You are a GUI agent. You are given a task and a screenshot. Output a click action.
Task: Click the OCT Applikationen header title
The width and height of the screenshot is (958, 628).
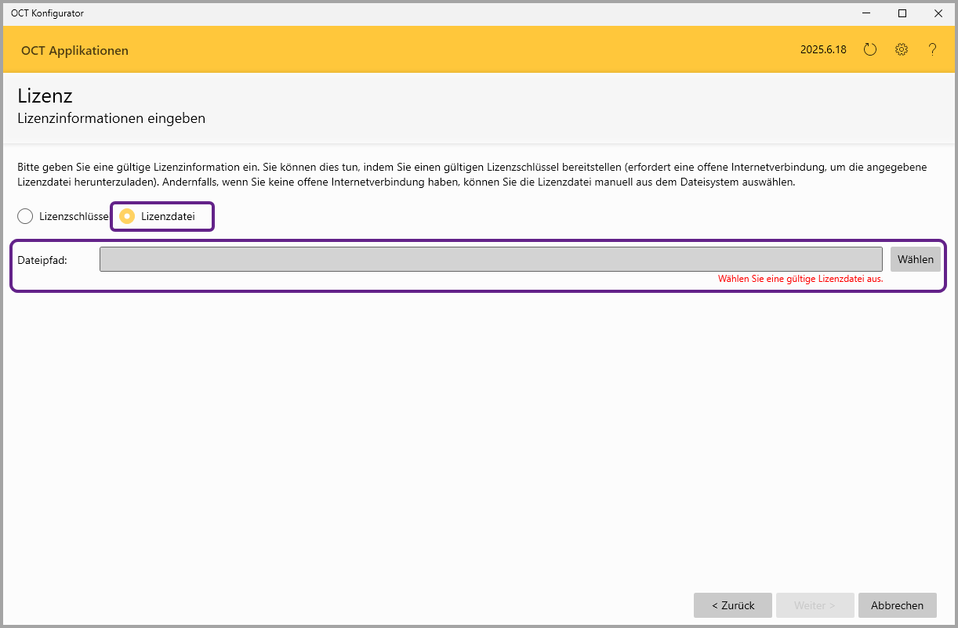[74, 51]
